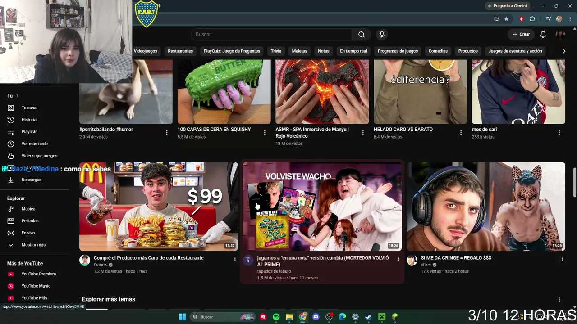
Task: Open Spotify from the taskbar
Action: (276, 317)
